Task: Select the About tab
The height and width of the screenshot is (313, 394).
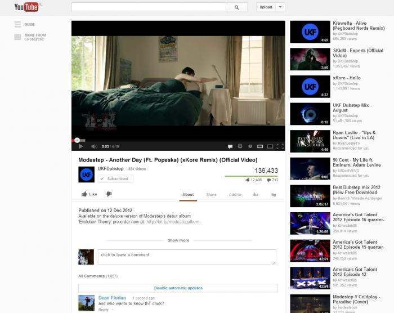Action: click(188, 195)
